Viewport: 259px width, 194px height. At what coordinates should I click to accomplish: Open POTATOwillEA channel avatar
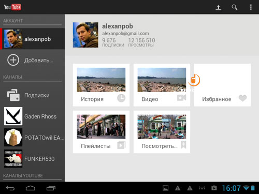[x=13, y=137]
